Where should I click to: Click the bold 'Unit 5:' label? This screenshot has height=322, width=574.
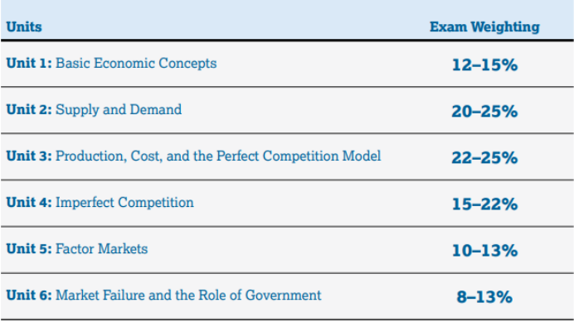pyautogui.click(x=29, y=249)
